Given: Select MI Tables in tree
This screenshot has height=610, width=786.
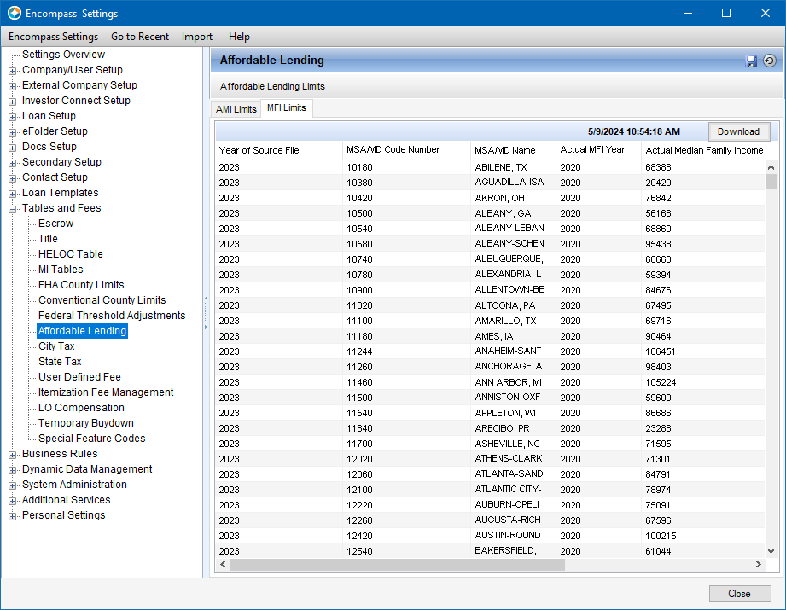Looking at the screenshot, I should (x=61, y=269).
